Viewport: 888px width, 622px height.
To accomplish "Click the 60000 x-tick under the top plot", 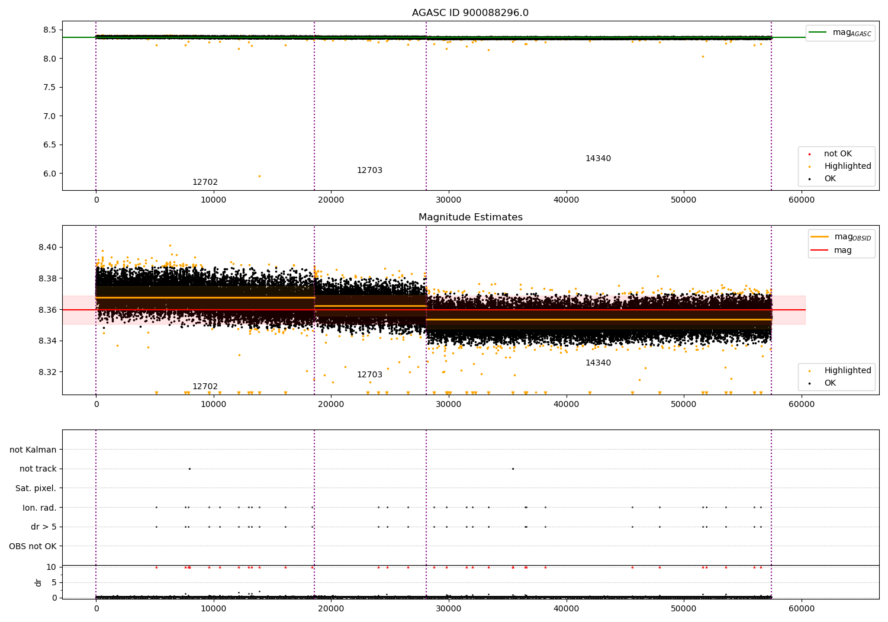I will pos(802,200).
